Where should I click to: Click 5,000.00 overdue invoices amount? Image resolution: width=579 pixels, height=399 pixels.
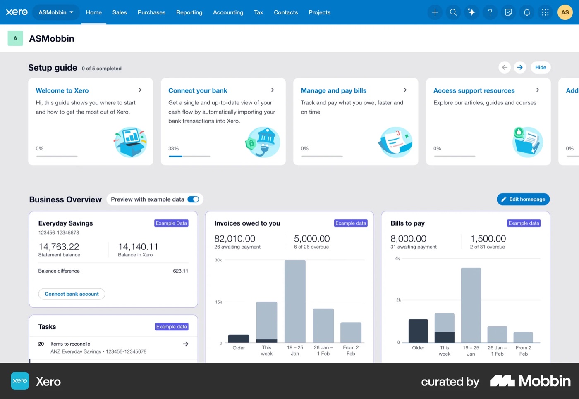(312, 239)
